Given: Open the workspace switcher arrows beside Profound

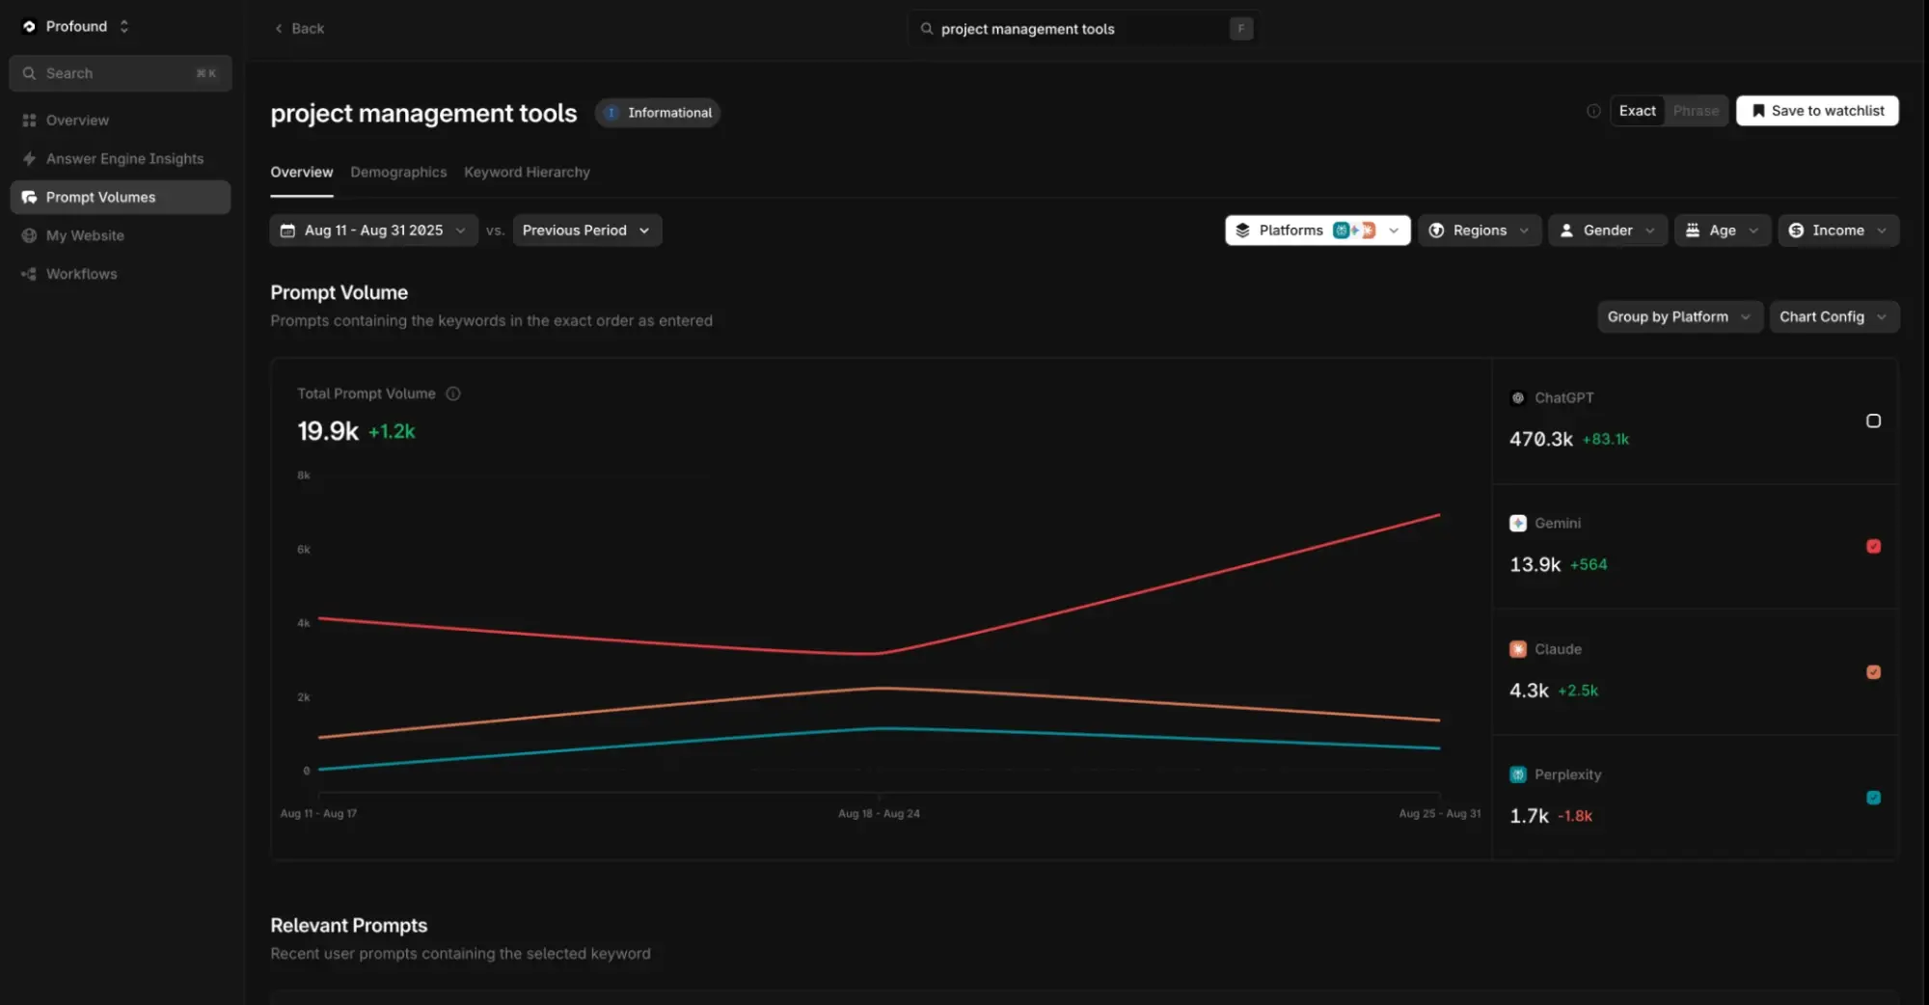Looking at the screenshot, I should 124,27.
